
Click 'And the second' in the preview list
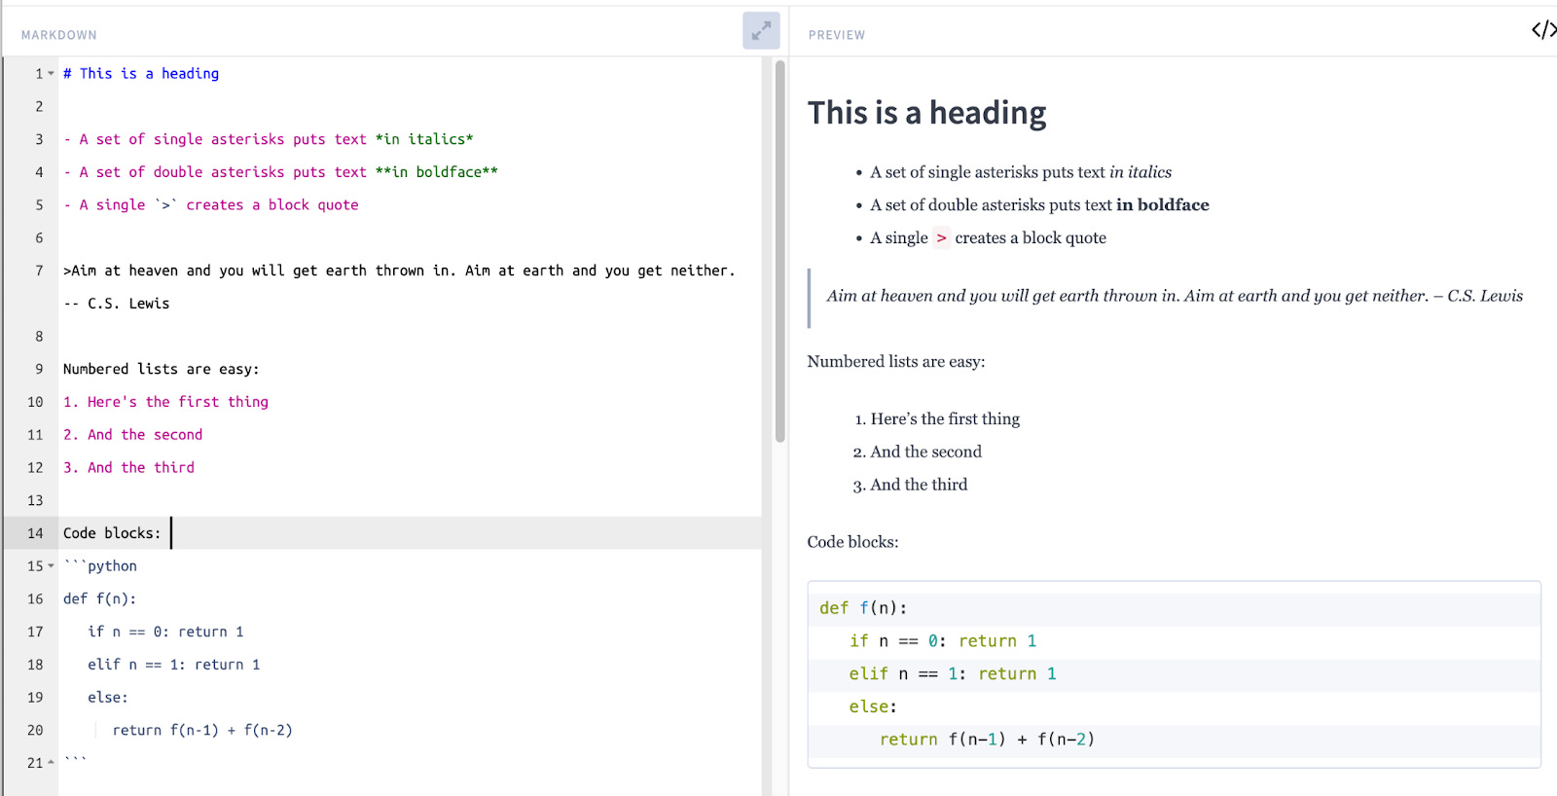(x=925, y=452)
